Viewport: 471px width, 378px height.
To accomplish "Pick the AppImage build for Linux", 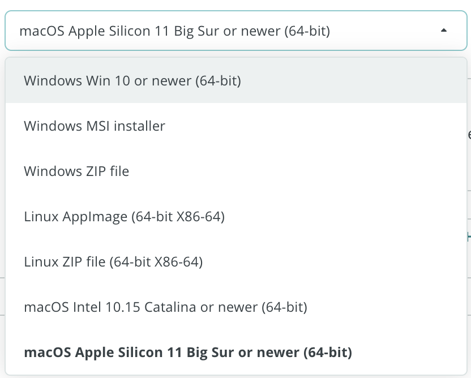I will tap(125, 216).
